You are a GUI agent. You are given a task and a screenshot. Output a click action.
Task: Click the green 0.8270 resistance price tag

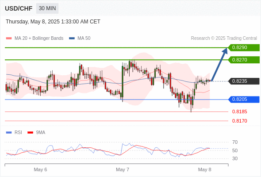point(244,60)
